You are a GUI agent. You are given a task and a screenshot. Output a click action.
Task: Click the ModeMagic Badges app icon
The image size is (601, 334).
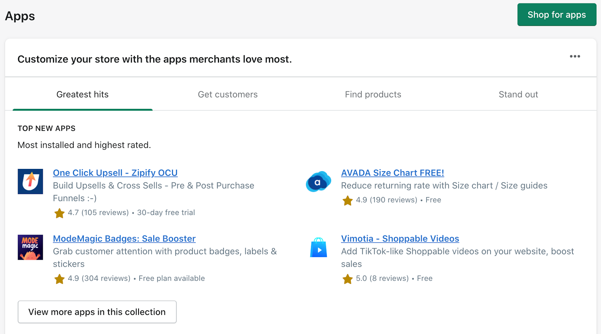(30, 247)
